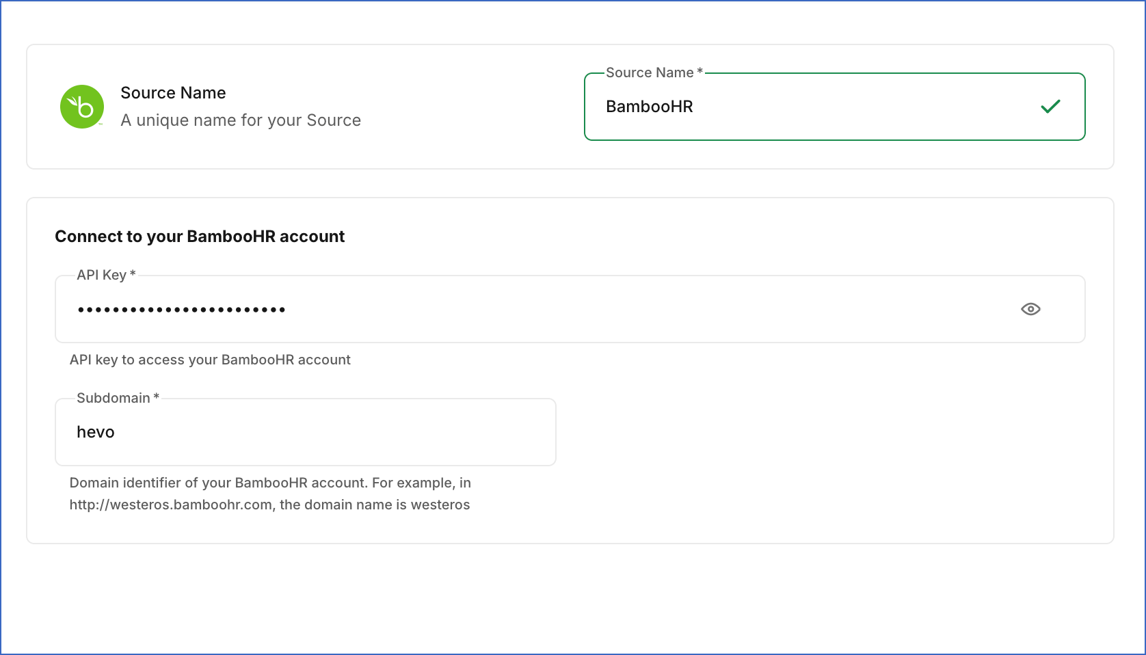Screen dimensions: 1146x655
Task: Click the Connect to your BambooHR account heading
Action: 200,236
